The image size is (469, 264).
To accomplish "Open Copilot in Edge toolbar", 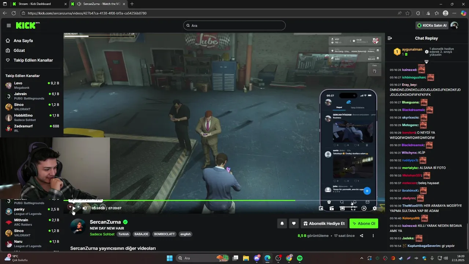I will 464,13.
